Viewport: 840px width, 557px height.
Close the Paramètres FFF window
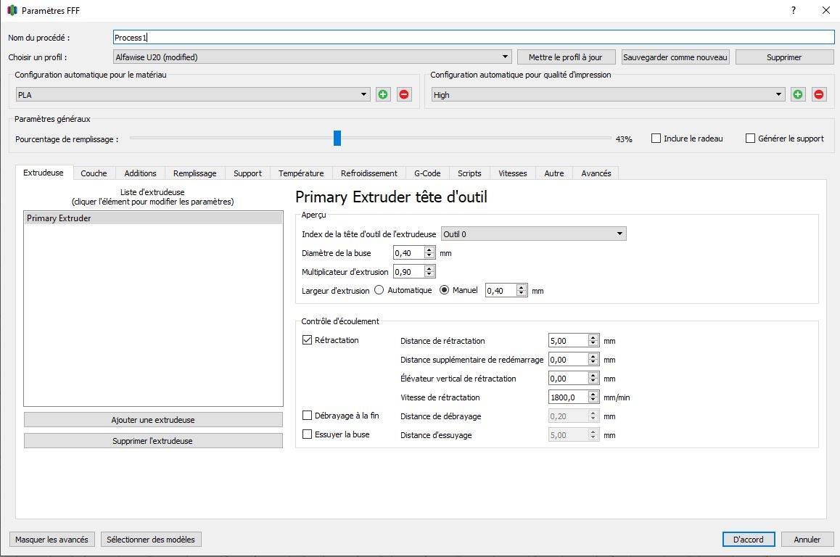(826, 10)
